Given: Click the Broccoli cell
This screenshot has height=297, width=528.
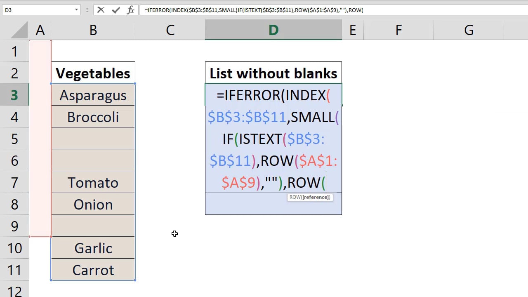Looking at the screenshot, I should (93, 117).
